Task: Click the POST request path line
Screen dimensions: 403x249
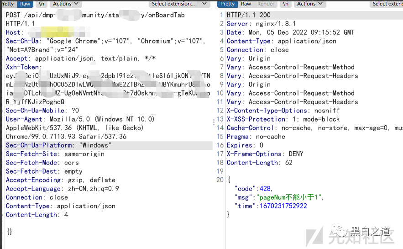Action: point(95,15)
